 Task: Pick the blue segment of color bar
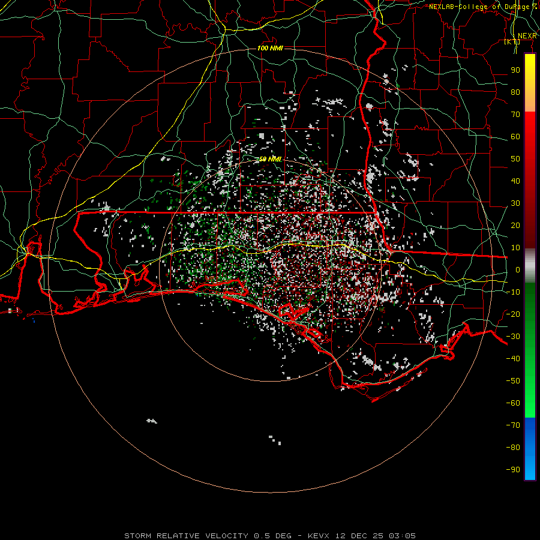pyautogui.click(x=530, y=449)
